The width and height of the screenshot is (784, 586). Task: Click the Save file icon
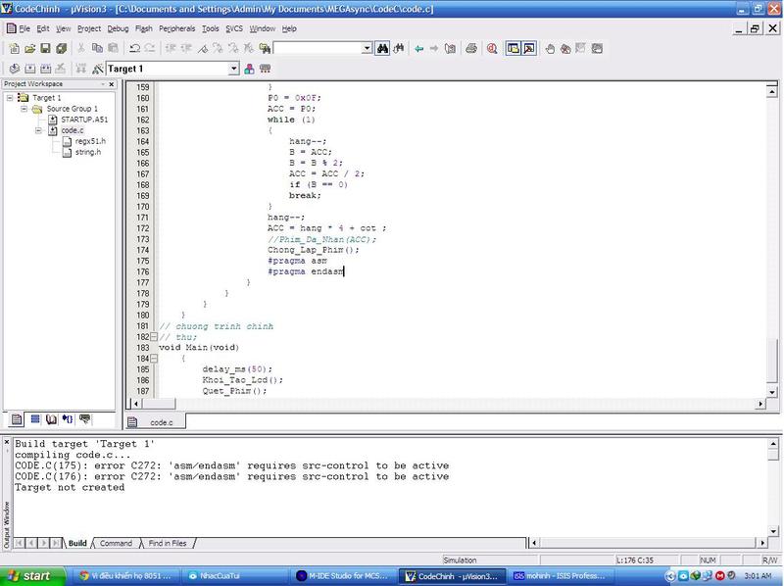(x=46, y=48)
